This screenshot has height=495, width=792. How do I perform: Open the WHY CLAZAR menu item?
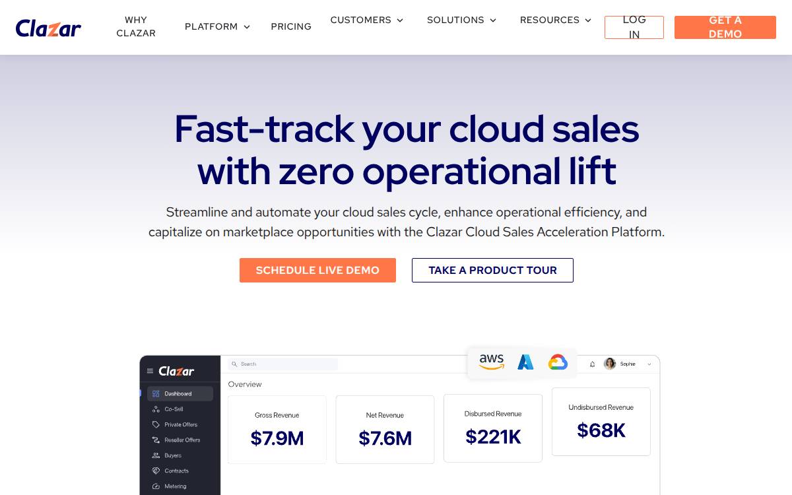coord(136,26)
